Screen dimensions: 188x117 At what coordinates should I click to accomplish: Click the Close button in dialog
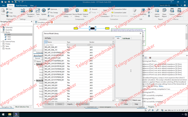pos(126,104)
